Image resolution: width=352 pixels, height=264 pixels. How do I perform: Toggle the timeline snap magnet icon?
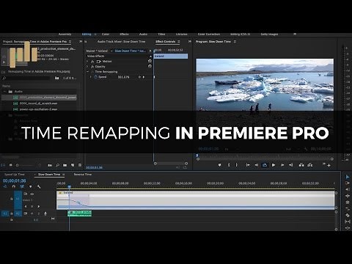click(x=14, y=186)
